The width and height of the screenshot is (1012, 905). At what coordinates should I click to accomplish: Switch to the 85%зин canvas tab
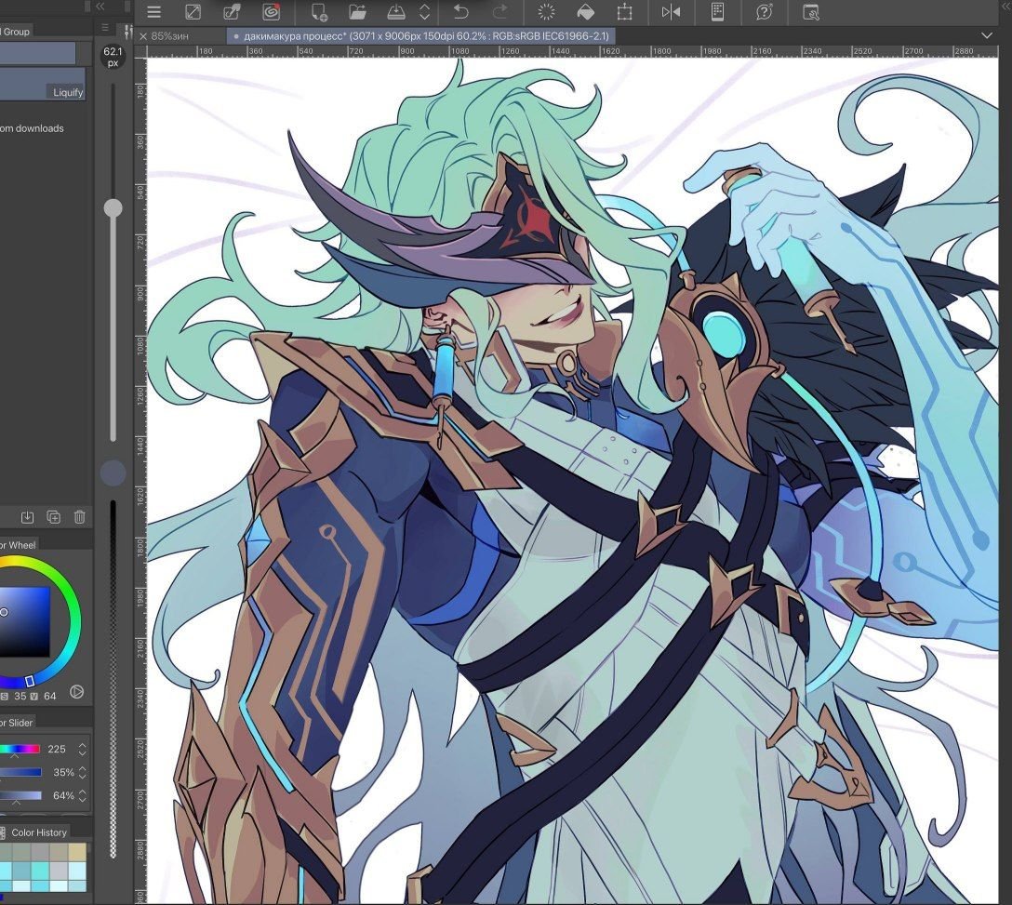[x=169, y=36]
